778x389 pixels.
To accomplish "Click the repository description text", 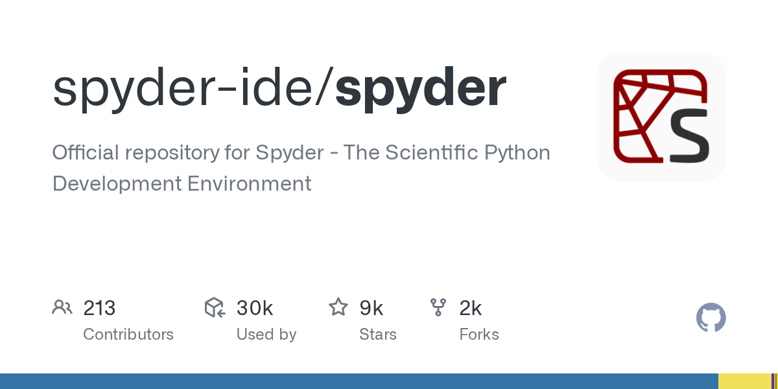I will [301, 168].
